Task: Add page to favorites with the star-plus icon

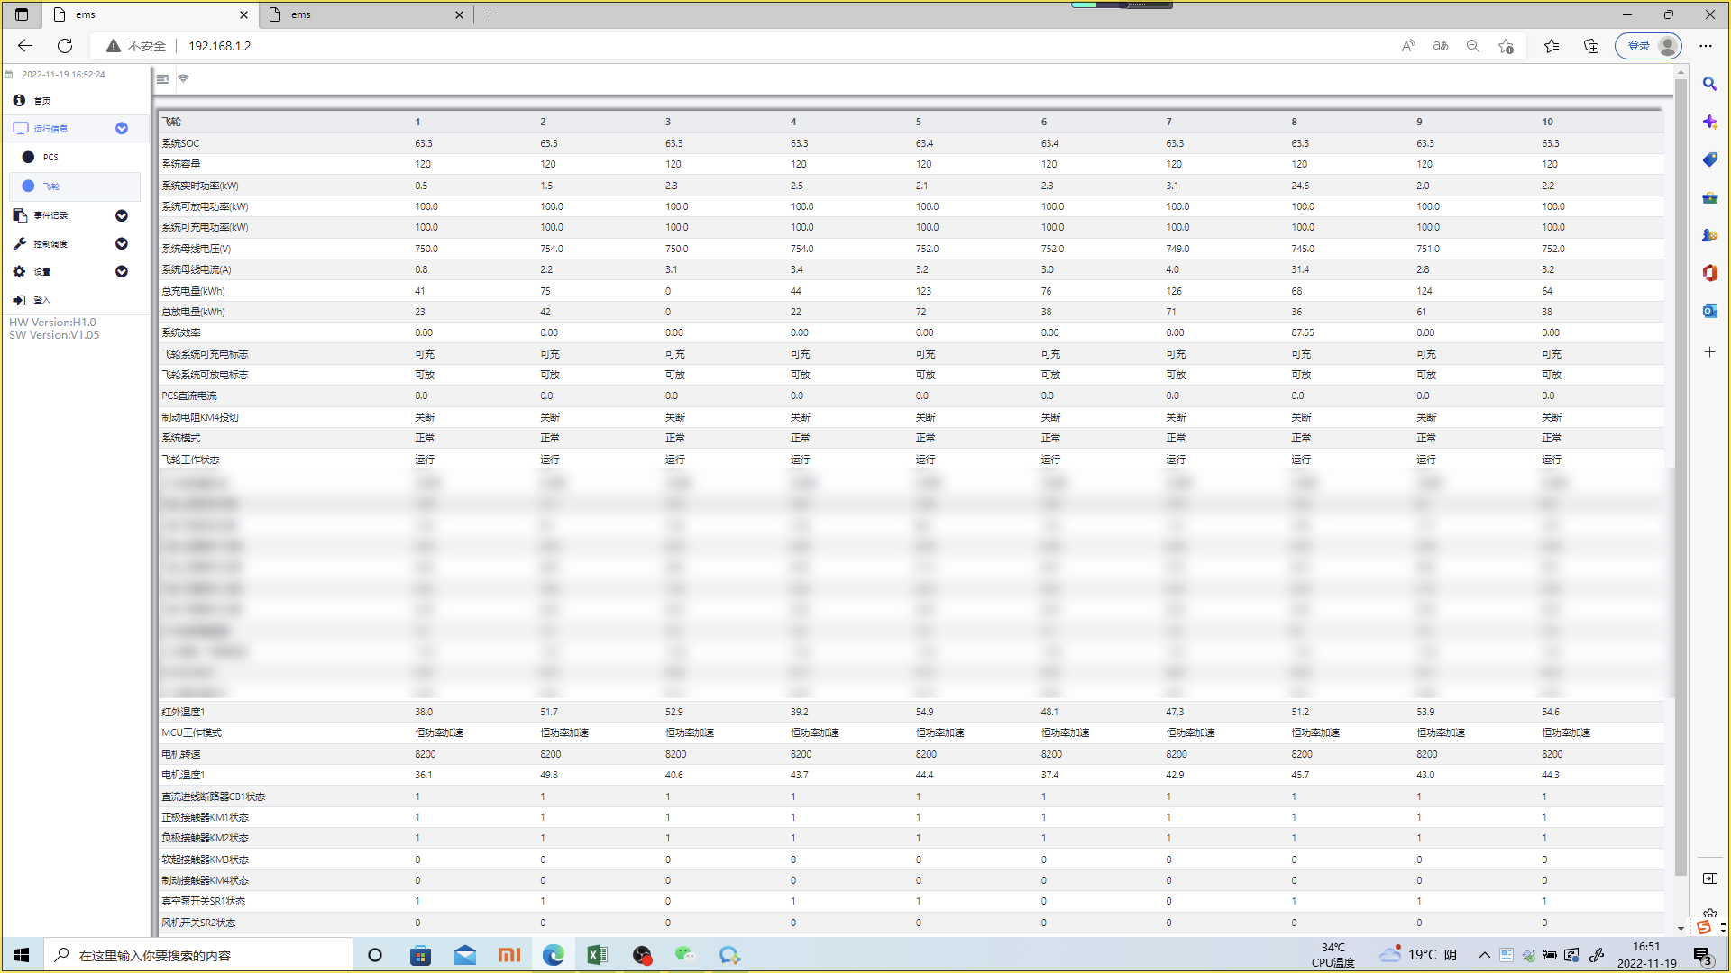Action: (x=1506, y=46)
